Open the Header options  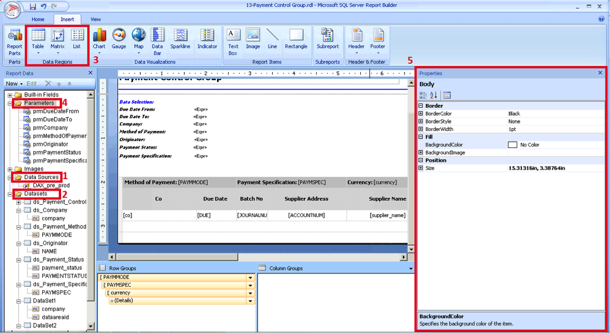coord(357,41)
